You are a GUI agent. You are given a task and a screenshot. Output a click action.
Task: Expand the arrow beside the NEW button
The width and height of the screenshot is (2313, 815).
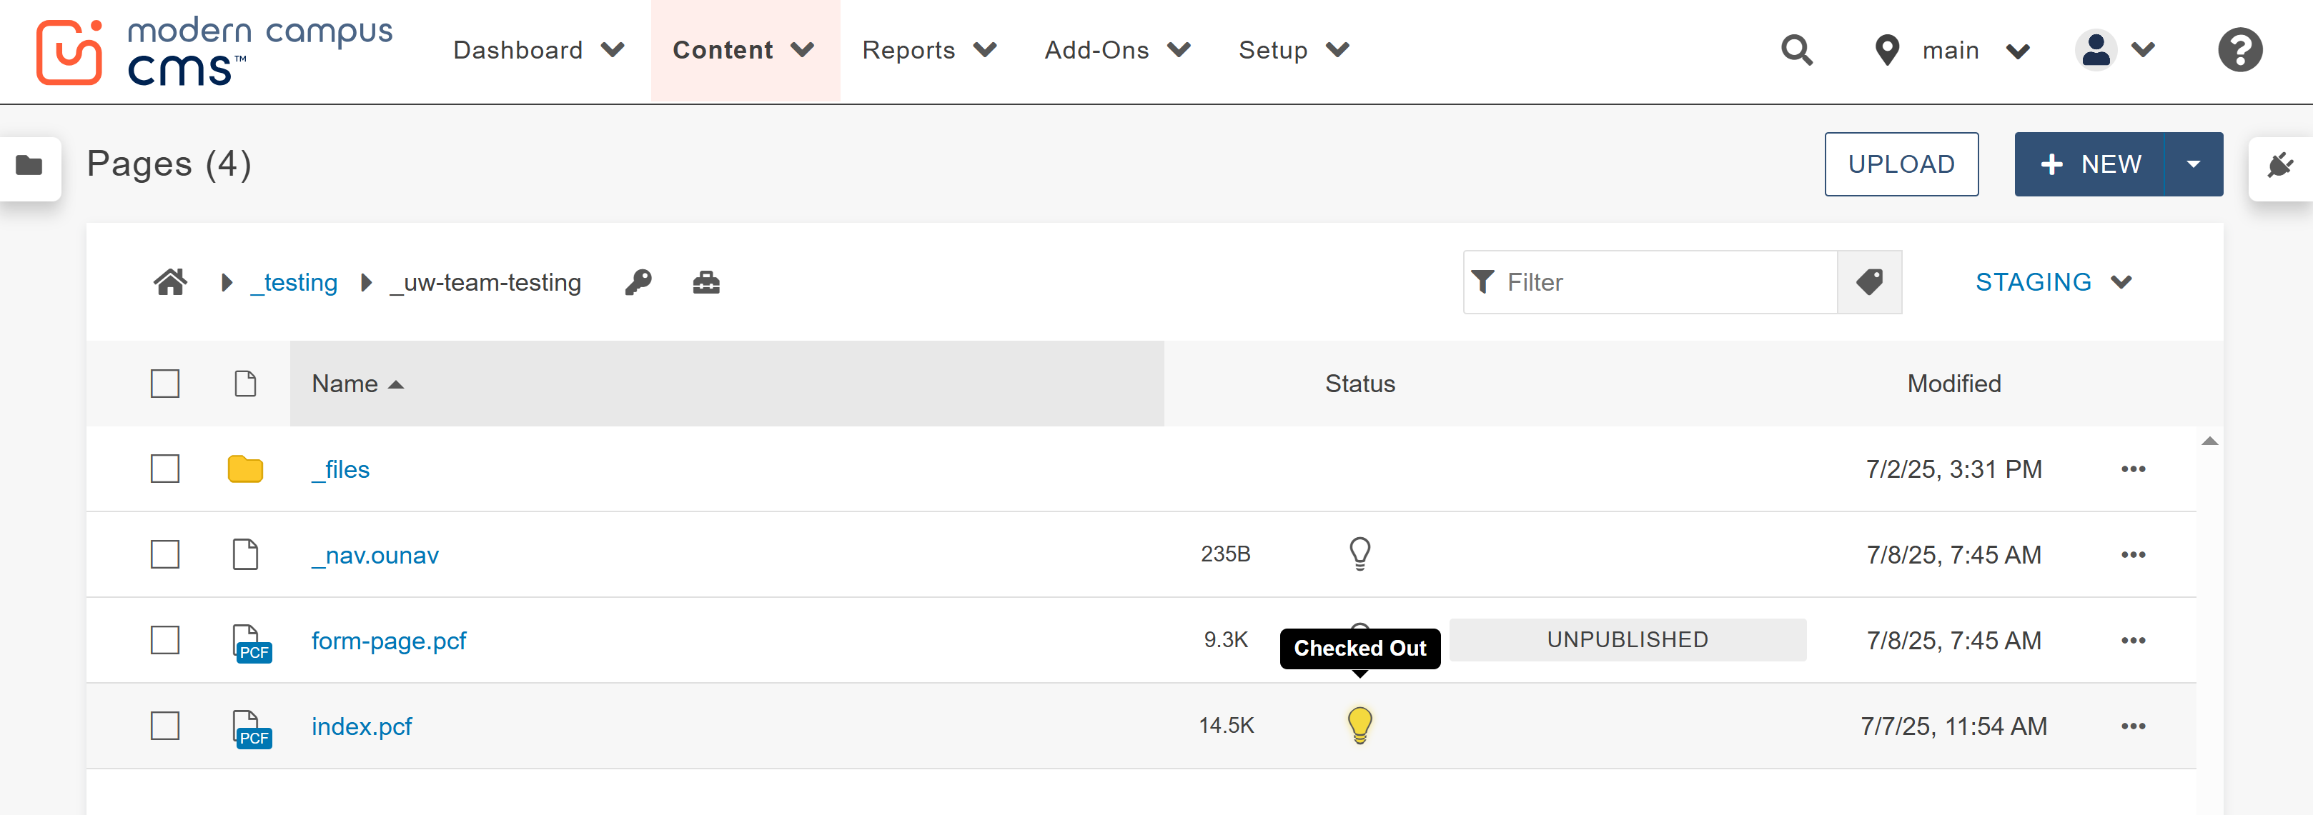[2194, 164]
